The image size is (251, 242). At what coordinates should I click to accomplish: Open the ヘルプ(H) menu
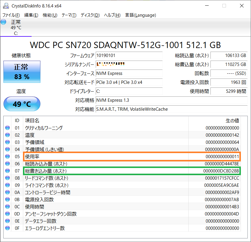tap(112, 15)
